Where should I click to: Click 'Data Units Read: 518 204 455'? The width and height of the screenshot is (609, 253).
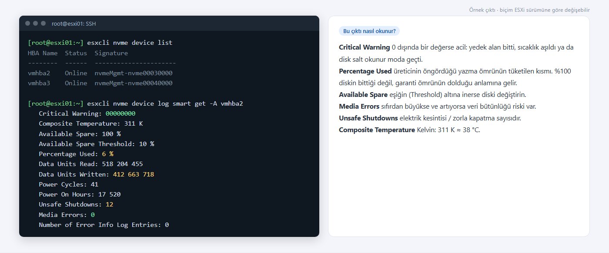(x=91, y=164)
